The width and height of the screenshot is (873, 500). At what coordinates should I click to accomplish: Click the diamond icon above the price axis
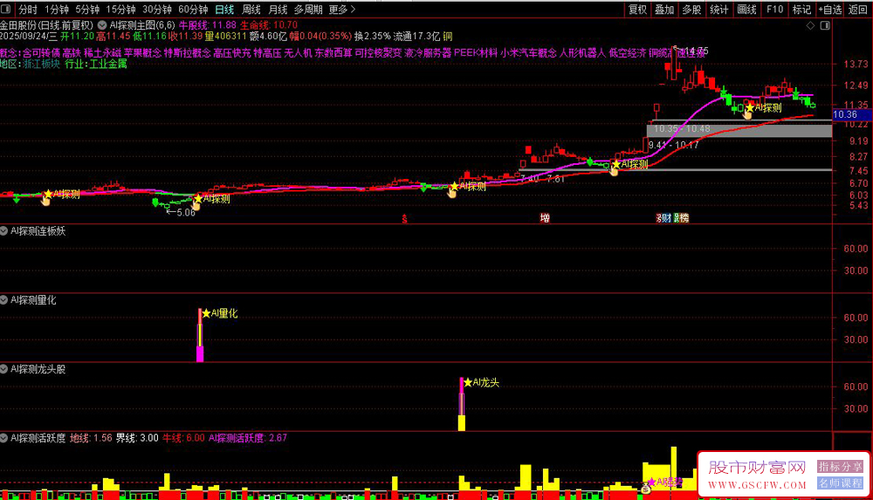(x=811, y=25)
